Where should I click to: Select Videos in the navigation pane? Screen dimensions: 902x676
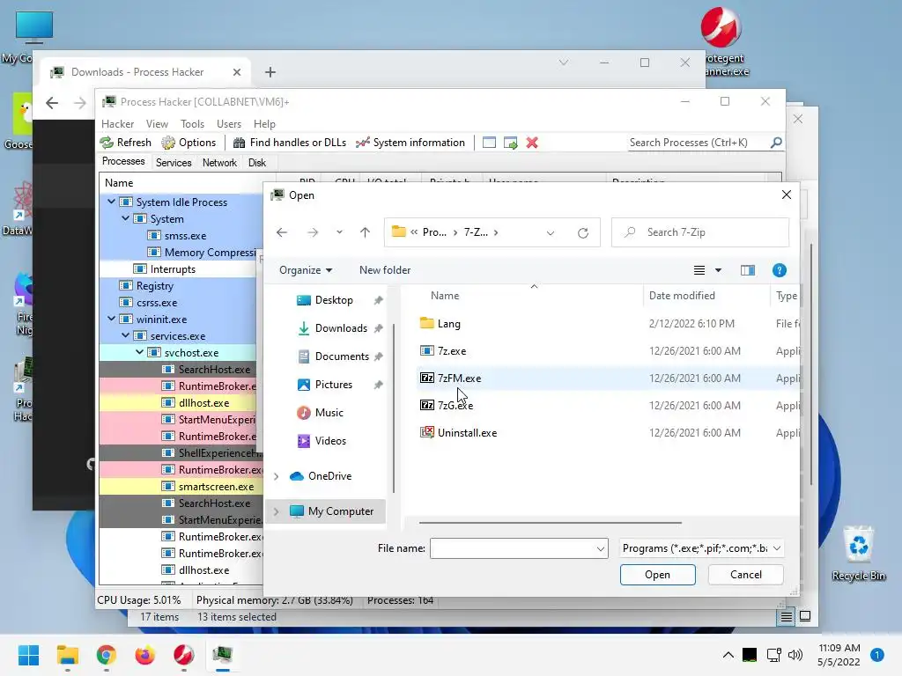(x=330, y=441)
